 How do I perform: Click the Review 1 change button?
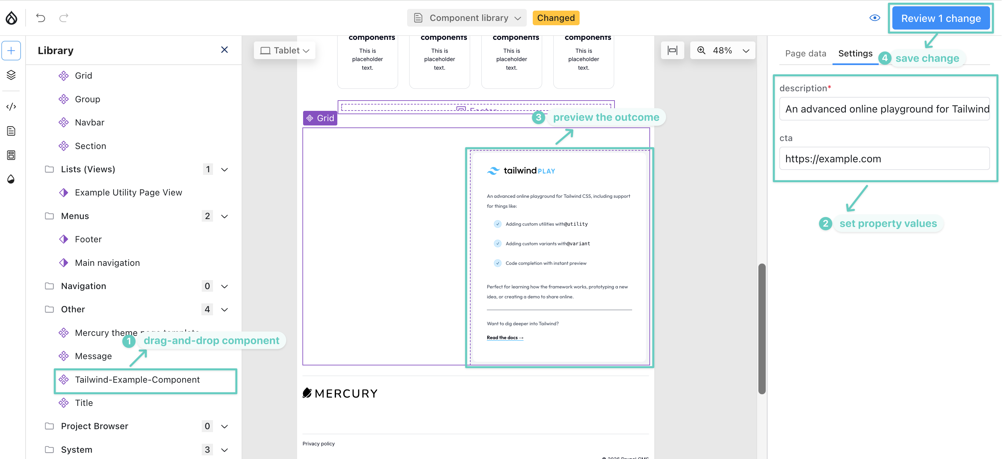(941, 18)
